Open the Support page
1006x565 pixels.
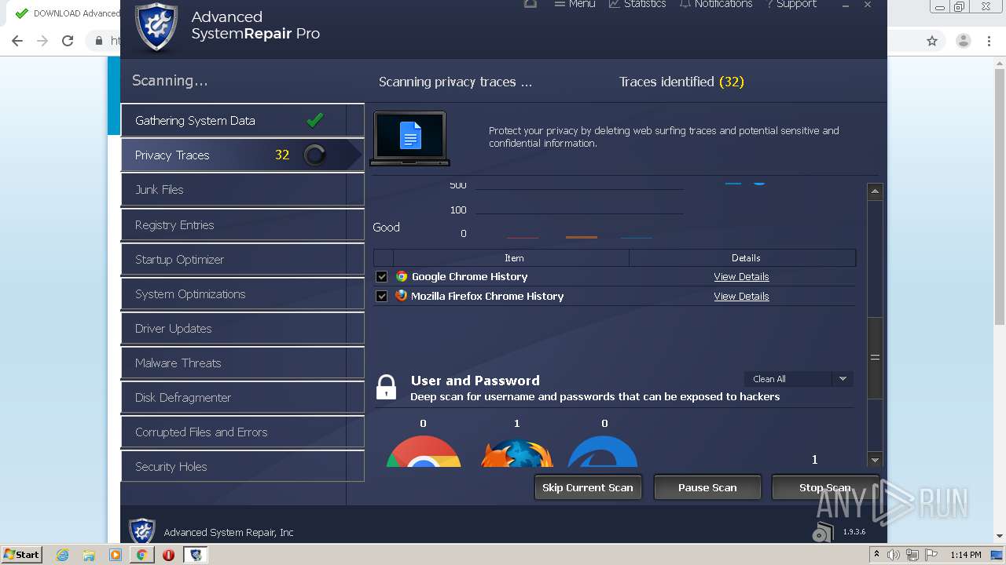(791, 4)
